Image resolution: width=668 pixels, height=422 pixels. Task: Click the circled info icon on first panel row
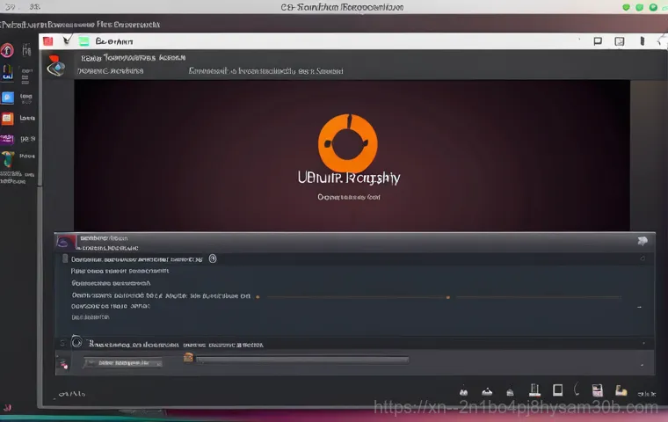(213, 258)
